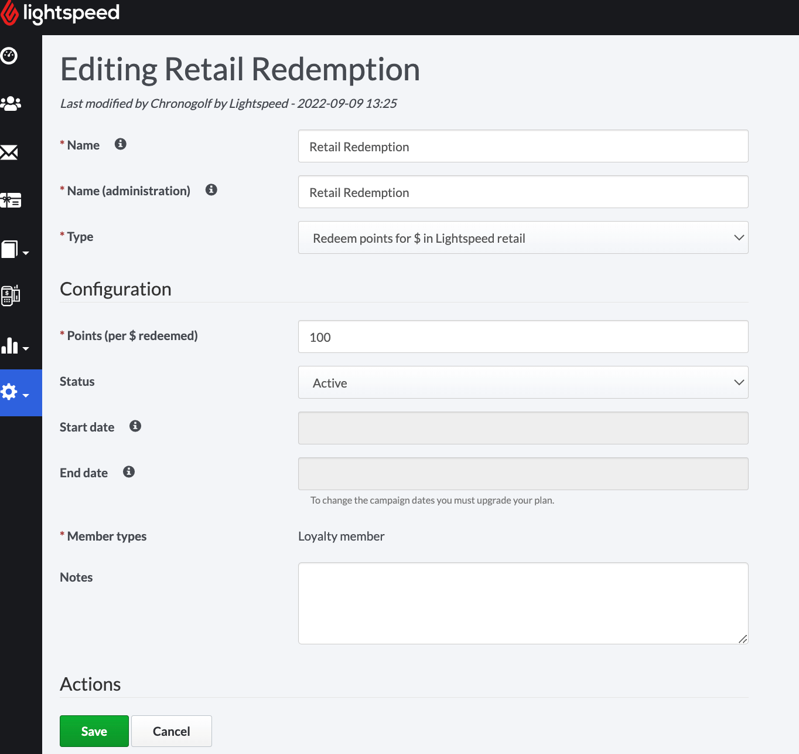Click the Loyalty member text
This screenshot has height=754, width=799.
click(x=342, y=536)
